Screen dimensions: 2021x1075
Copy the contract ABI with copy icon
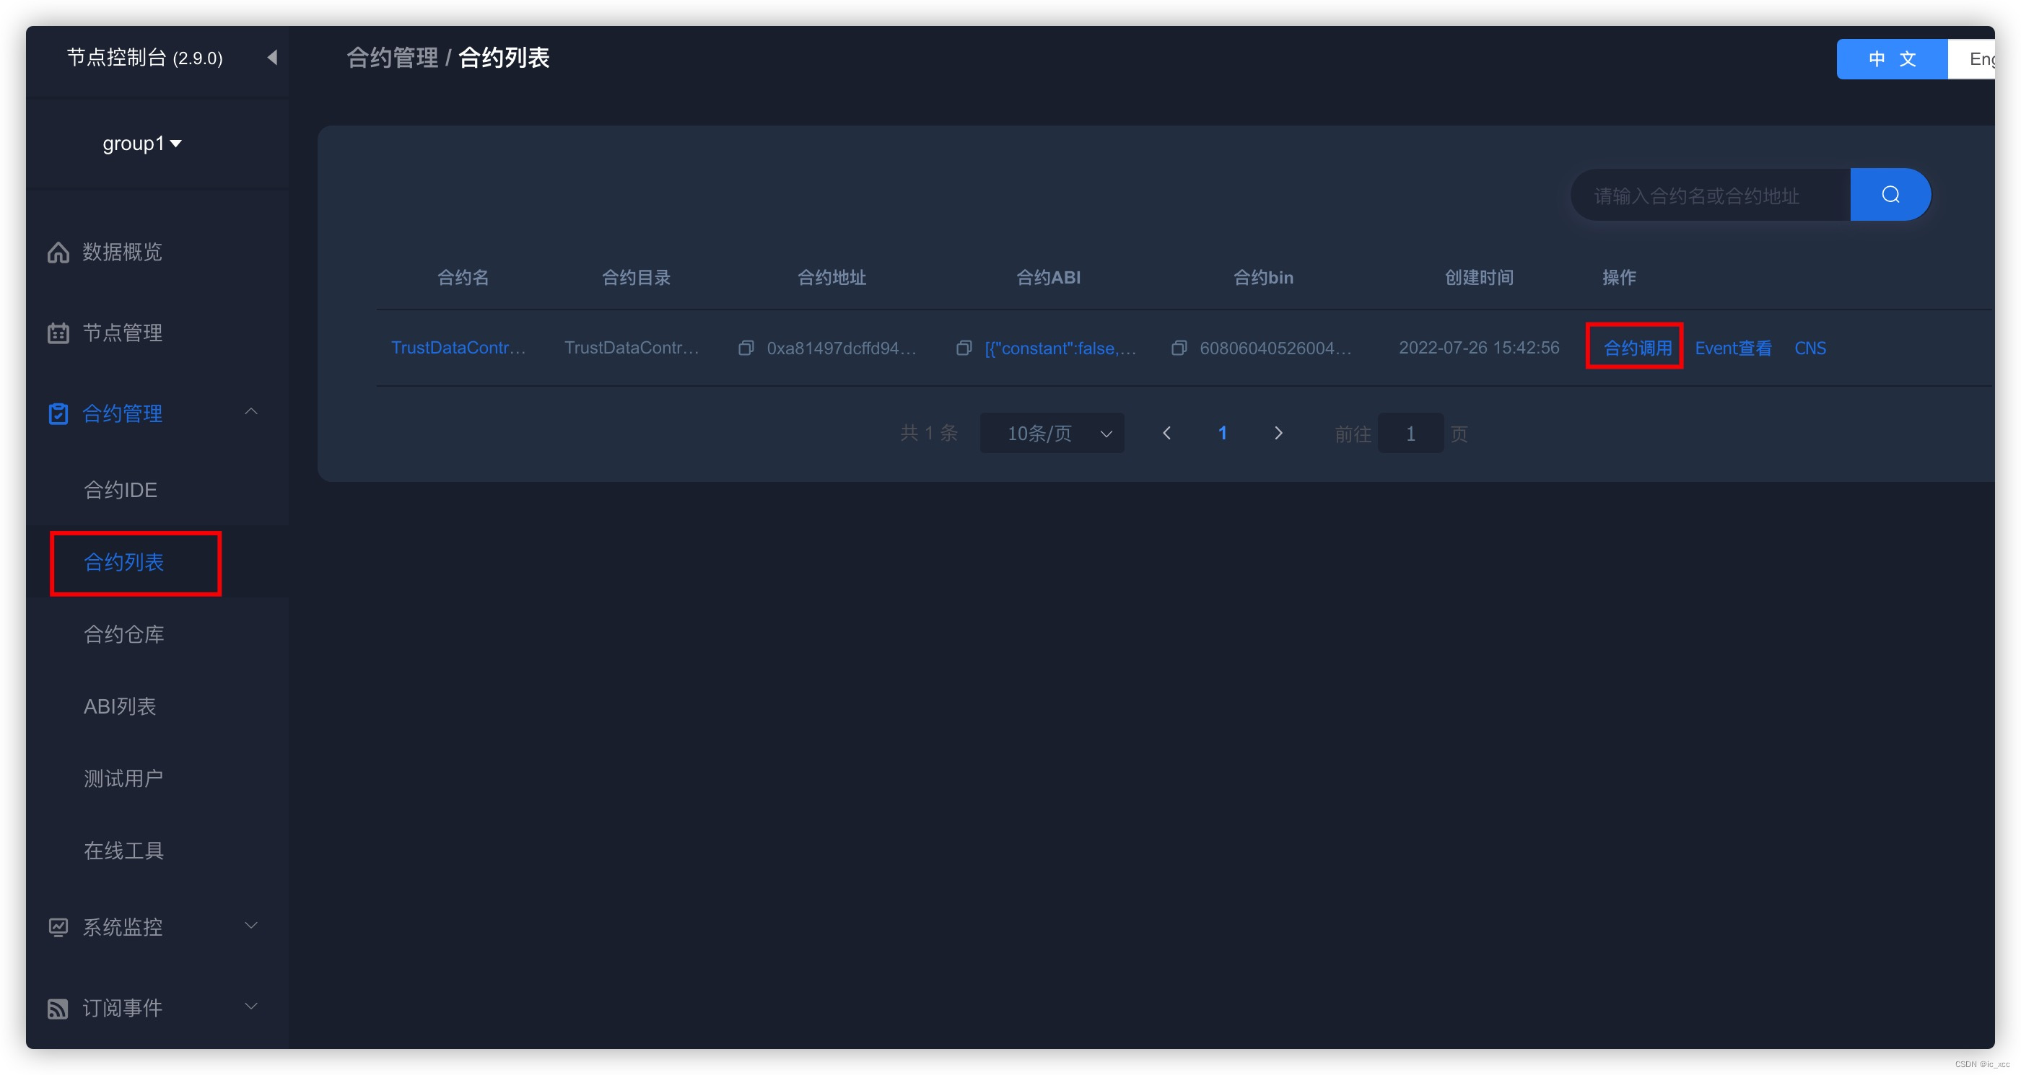tap(964, 347)
